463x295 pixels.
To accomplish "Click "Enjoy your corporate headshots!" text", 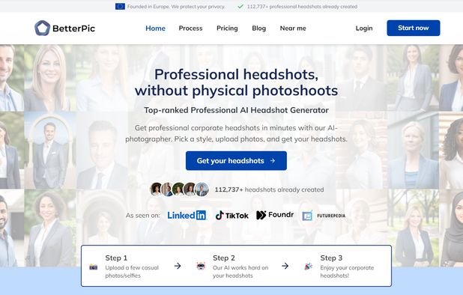I will 347,272.
